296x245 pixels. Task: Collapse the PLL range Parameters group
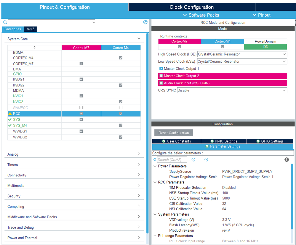click(155, 236)
